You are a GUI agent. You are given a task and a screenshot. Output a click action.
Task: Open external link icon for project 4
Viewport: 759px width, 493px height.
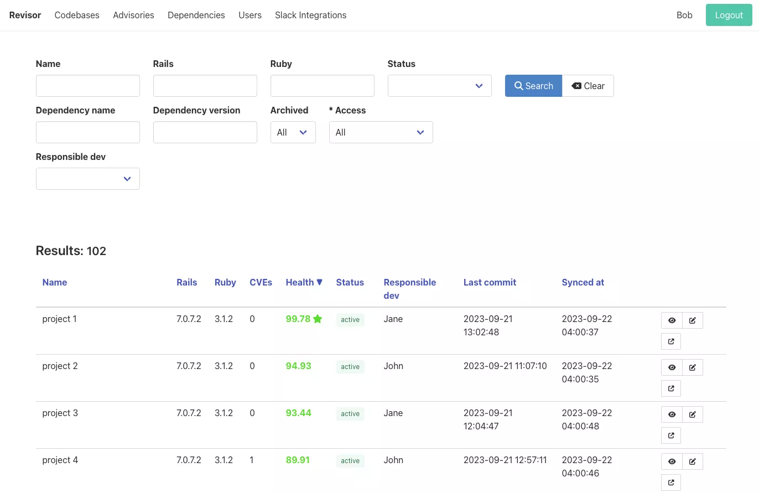coord(671,482)
